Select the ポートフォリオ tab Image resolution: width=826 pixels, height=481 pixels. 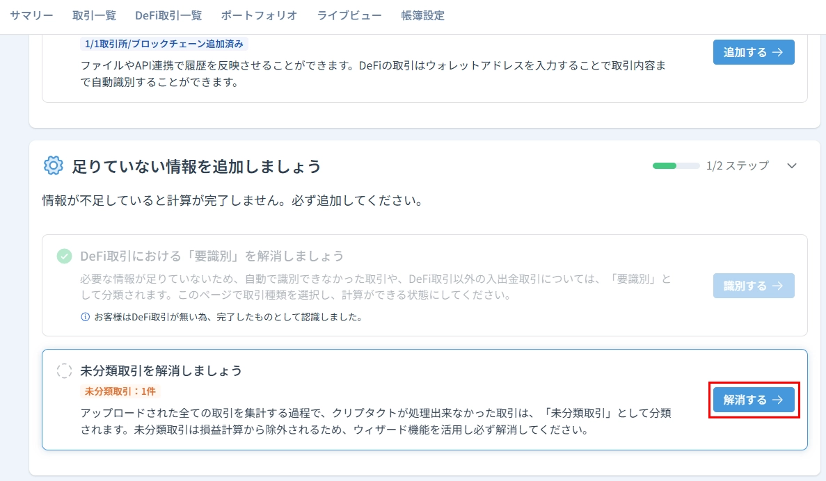[x=259, y=16]
